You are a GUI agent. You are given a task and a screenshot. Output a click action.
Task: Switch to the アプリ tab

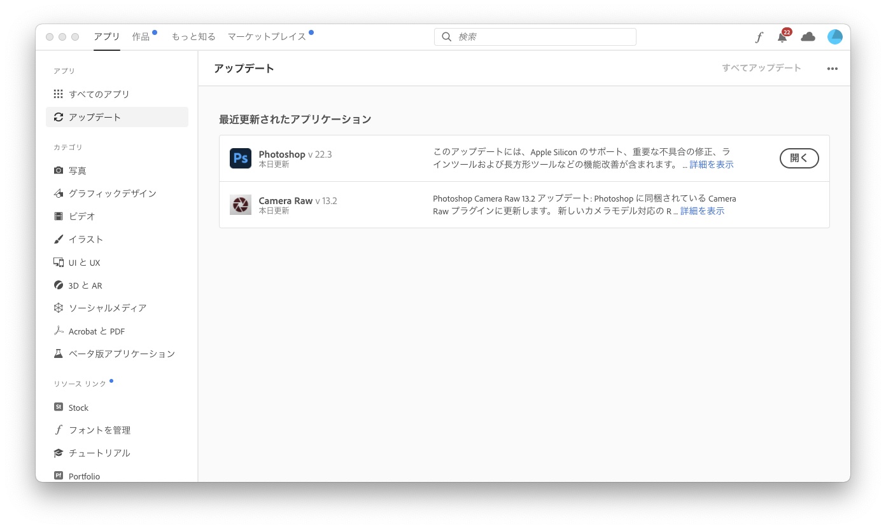107,37
